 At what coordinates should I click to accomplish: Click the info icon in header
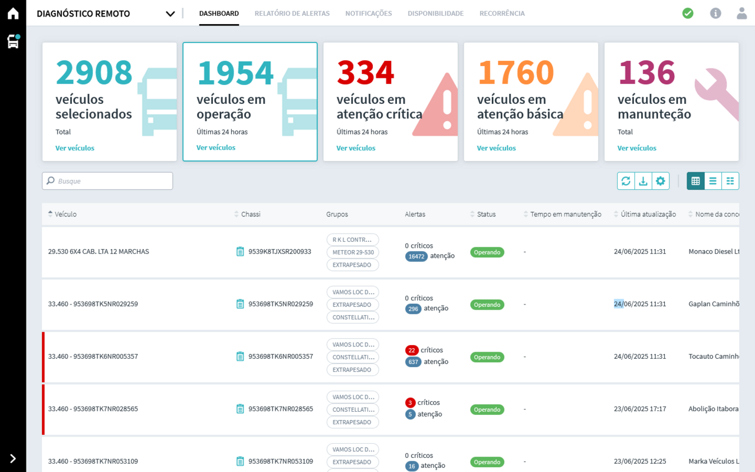tap(715, 13)
